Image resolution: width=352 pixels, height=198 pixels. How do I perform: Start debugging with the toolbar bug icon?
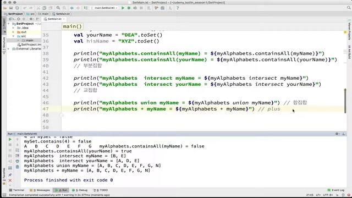(129, 8)
